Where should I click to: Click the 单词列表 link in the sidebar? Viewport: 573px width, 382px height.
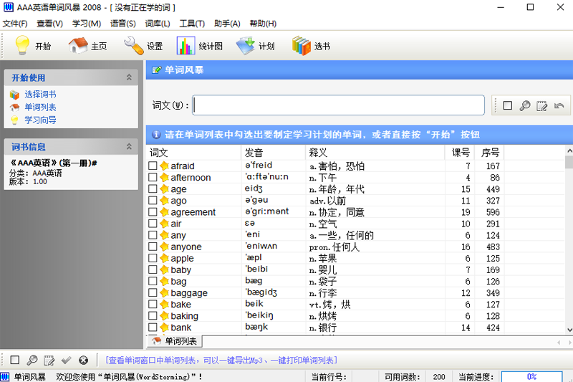(x=40, y=108)
